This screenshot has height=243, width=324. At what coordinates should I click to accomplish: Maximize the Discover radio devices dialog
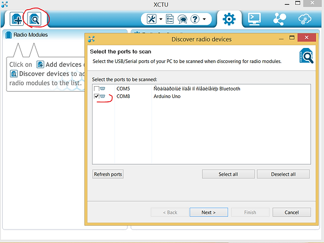point(292,38)
